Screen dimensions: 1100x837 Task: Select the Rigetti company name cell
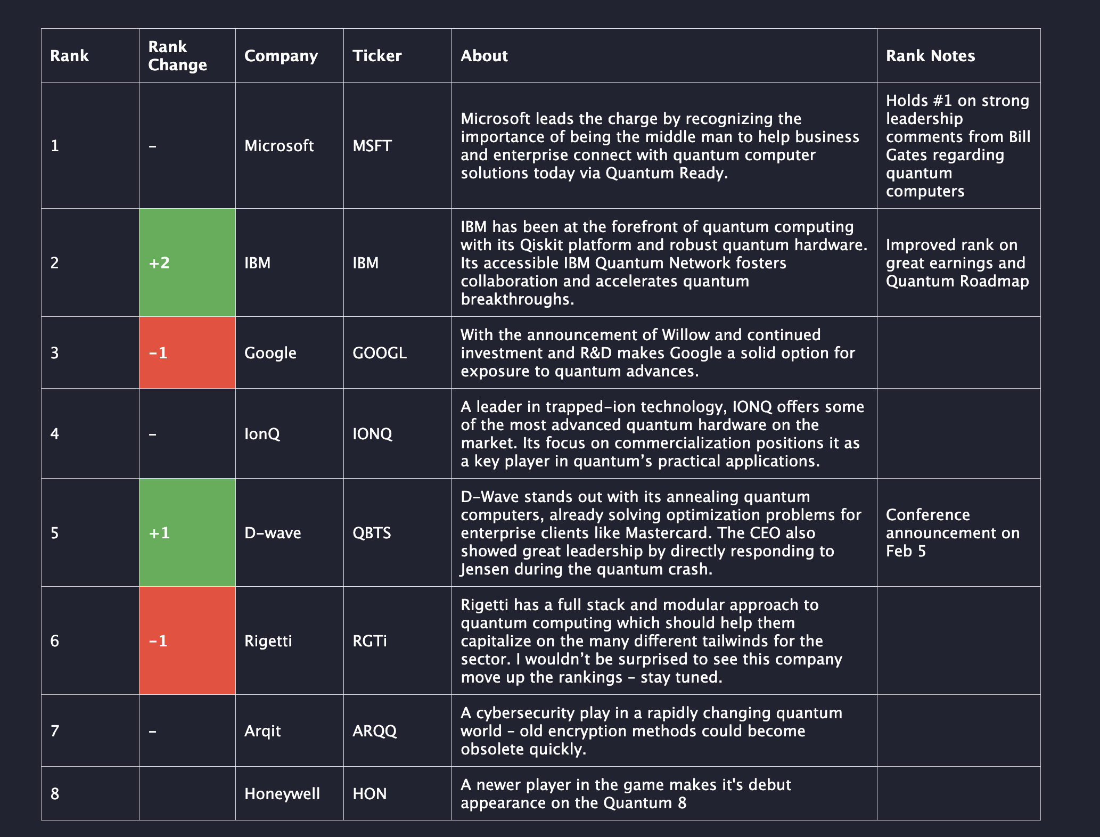268,641
